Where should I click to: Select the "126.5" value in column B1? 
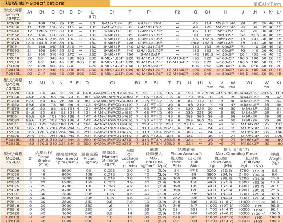[42, 31]
